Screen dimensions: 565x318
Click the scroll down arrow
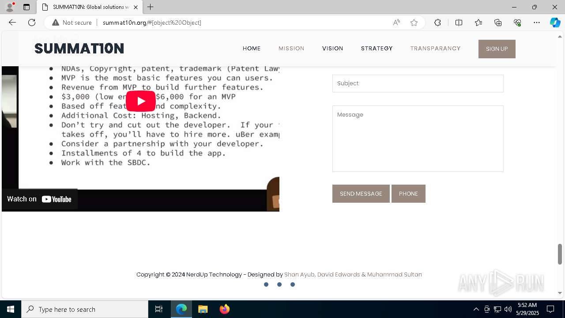tap(560, 293)
